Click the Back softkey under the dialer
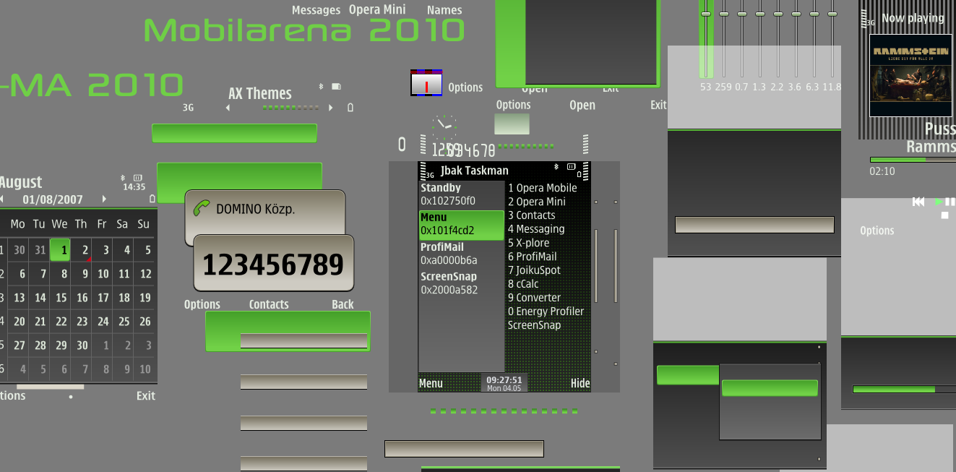Image resolution: width=956 pixels, height=472 pixels. (343, 304)
